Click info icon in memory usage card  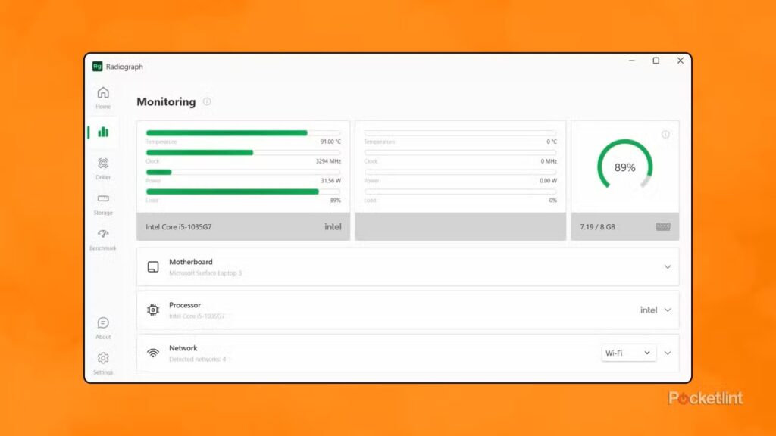(x=665, y=135)
